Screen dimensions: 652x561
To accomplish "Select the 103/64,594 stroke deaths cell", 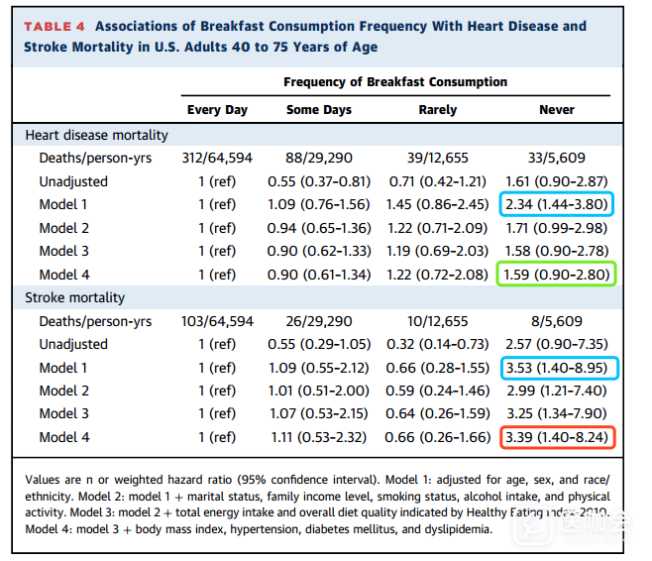I will click(x=217, y=321).
